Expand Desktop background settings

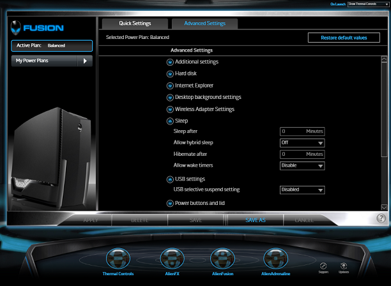(170, 98)
